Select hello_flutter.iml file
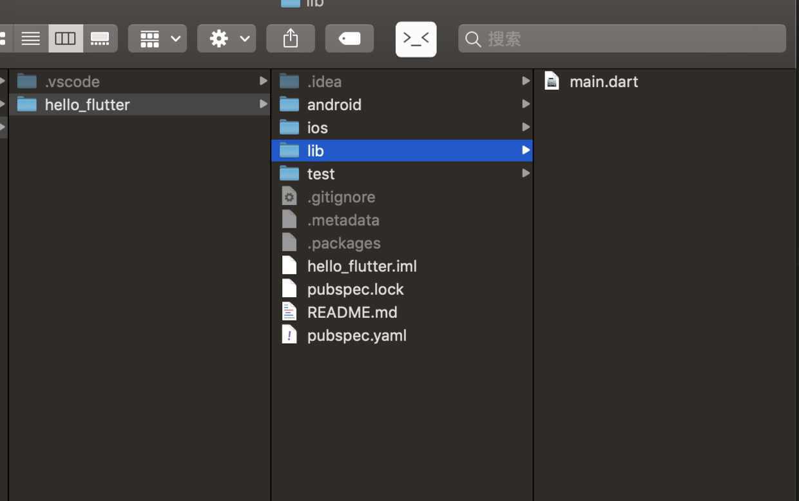799x501 pixels. click(402, 266)
